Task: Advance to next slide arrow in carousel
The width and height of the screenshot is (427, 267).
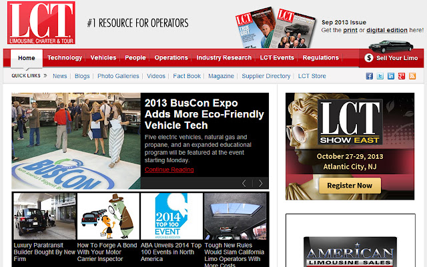Action: 261,184
